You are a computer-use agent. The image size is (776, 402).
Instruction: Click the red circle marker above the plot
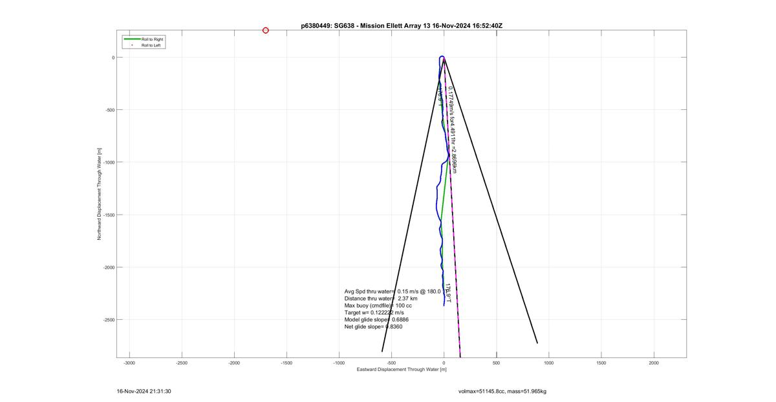pos(266,30)
